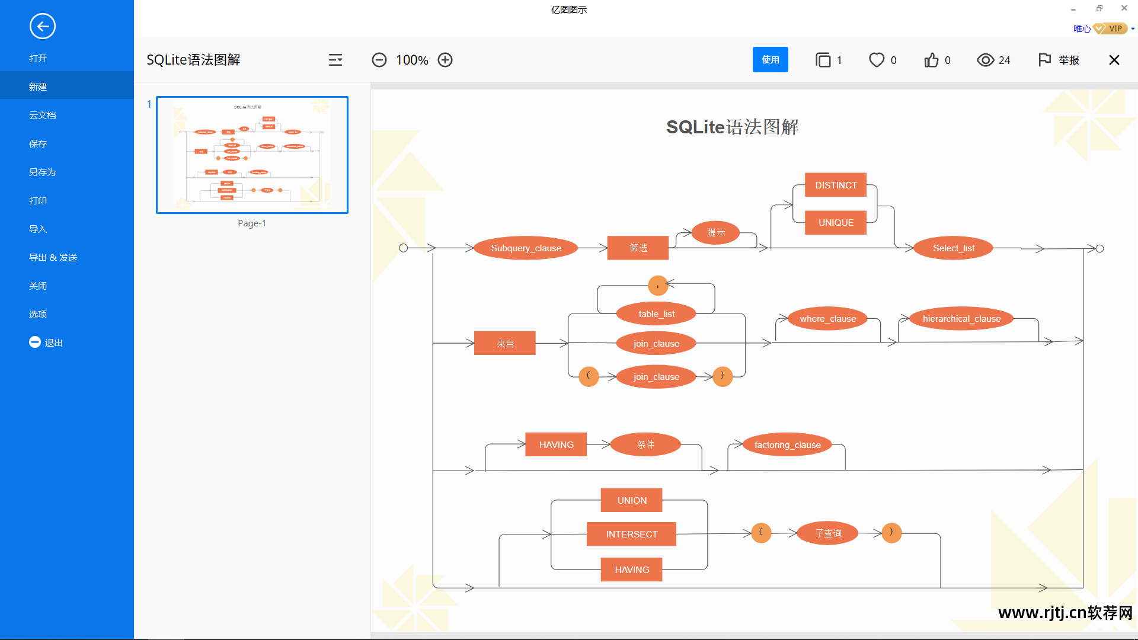The image size is (1138, 640).
Task: Close the template preview with X
Action: [x=1114, y=60]
